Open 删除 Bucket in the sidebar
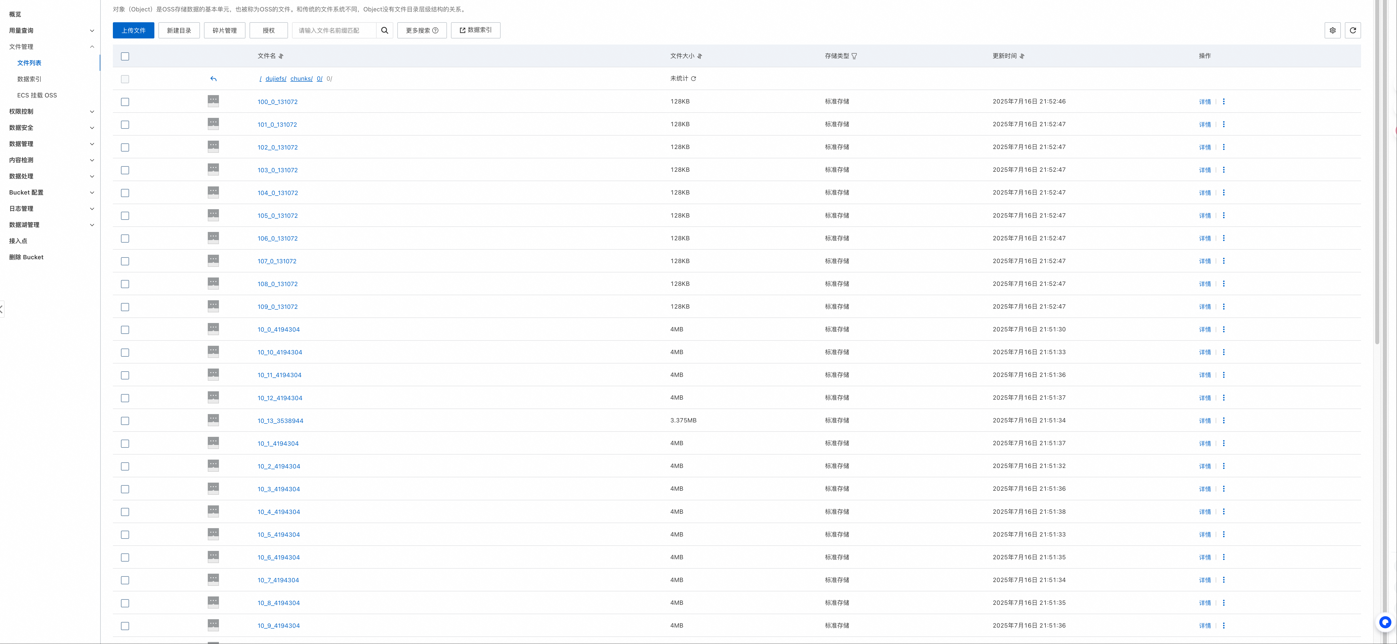Image resolution: width=1397 pixels, height=644 pixels. tap(26, 257)
